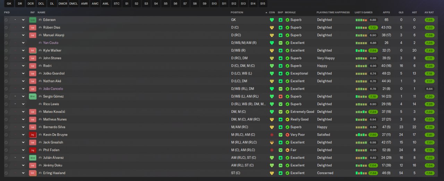Sort by the AV RAT column header
The width and height of the screenshot is (444, 181).
[x=429, y=12]
